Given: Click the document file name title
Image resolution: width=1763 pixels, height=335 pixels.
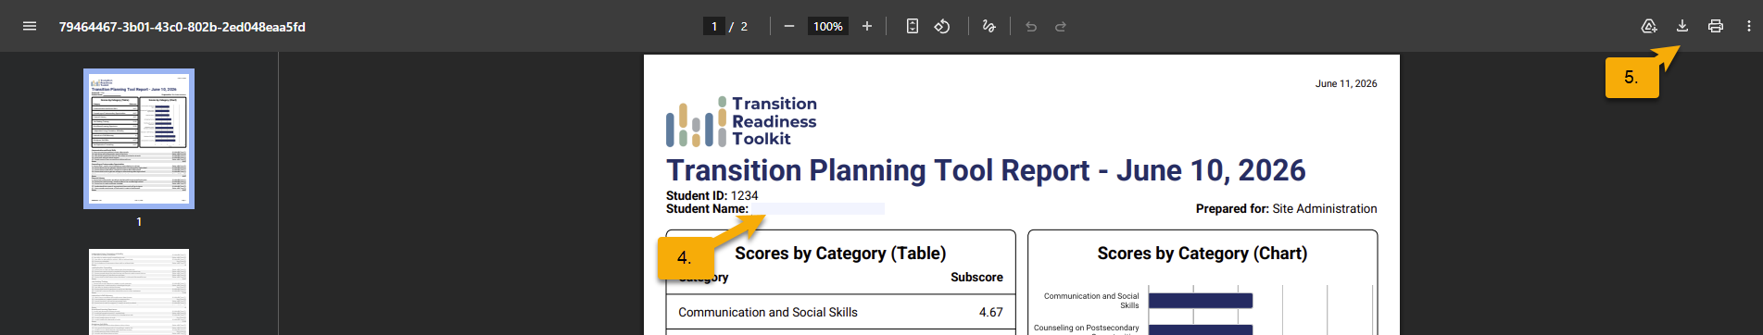Looking at the screenshot, I should point(183,27).
